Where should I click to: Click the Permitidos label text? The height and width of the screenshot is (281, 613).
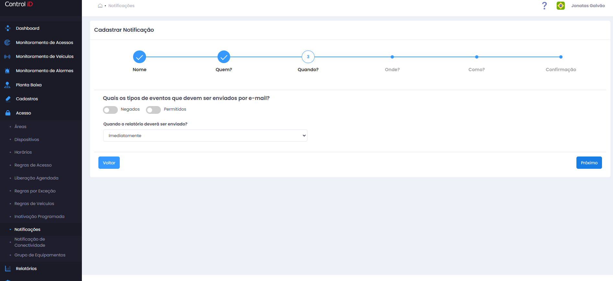(x=175, y=109)
